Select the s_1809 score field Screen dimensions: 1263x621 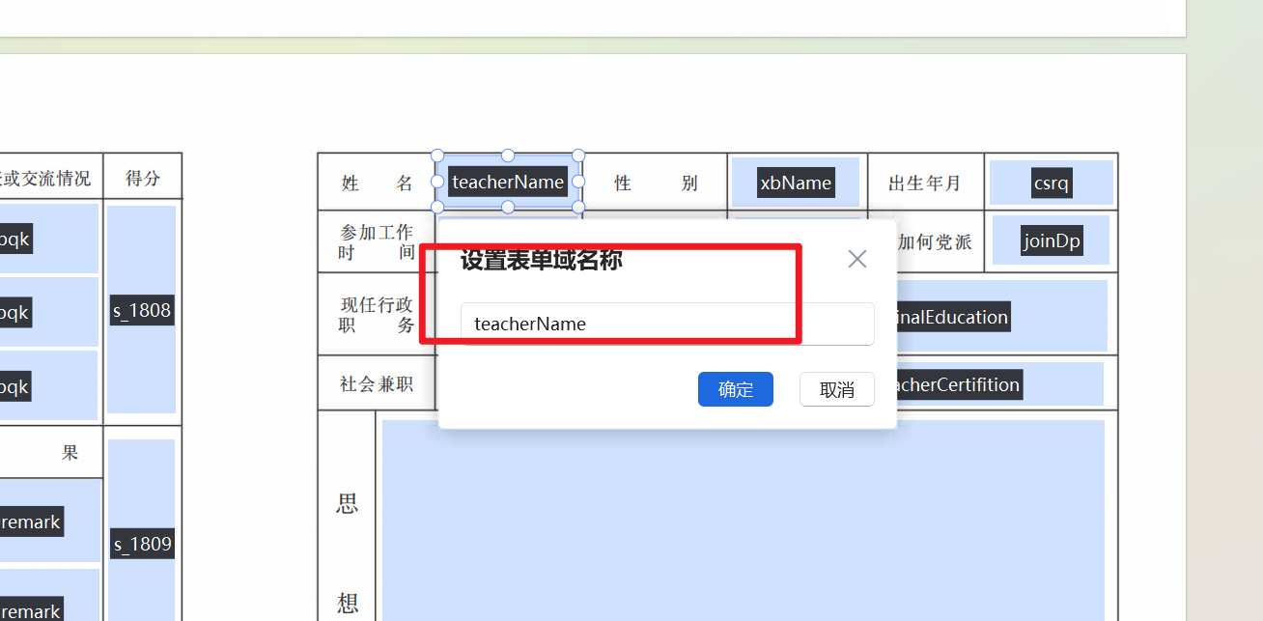141,544
